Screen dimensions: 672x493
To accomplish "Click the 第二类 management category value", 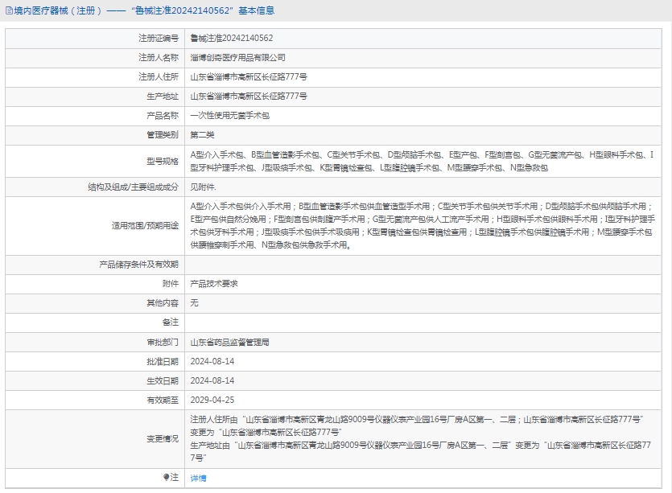I will coord(202,135).
